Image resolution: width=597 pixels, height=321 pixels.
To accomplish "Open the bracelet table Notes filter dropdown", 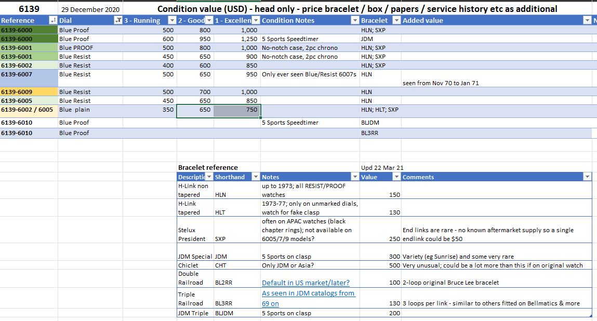I will (x=355, y=177).
